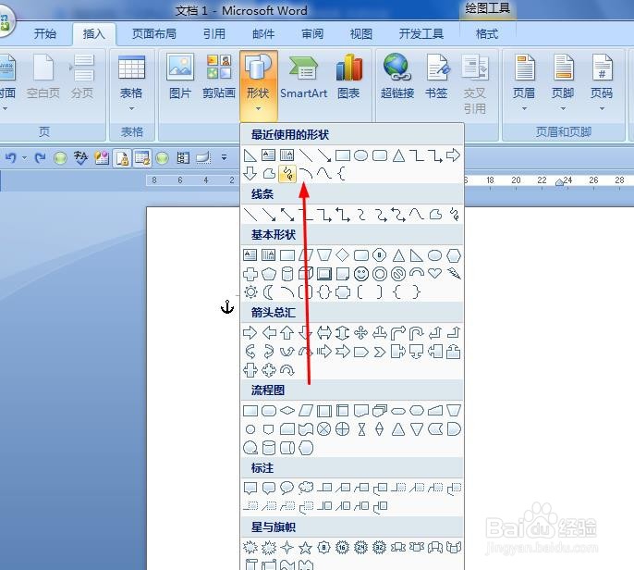
Task: Open the 格式 drawing tools tab
Action: pyautogui.click(x=487, y=33)
